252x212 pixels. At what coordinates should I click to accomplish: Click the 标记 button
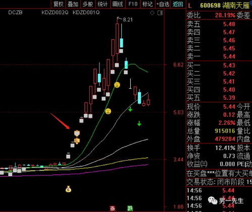[147, 4]
